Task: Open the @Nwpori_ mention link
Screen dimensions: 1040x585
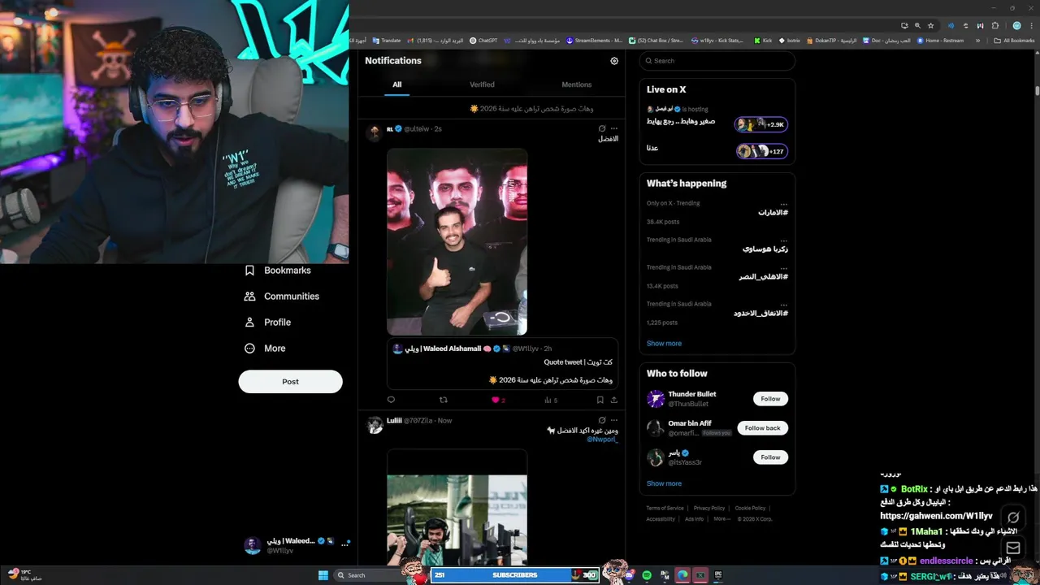Action: (x=602, y=440)
